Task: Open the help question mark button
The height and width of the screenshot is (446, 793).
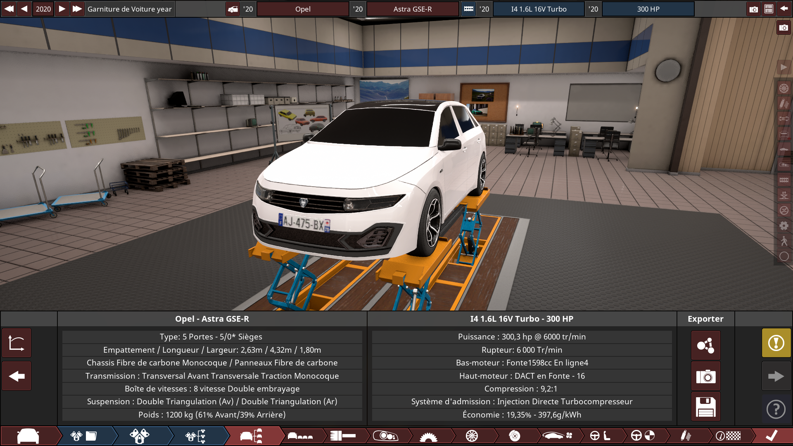Action: click(x=776, y=409)
